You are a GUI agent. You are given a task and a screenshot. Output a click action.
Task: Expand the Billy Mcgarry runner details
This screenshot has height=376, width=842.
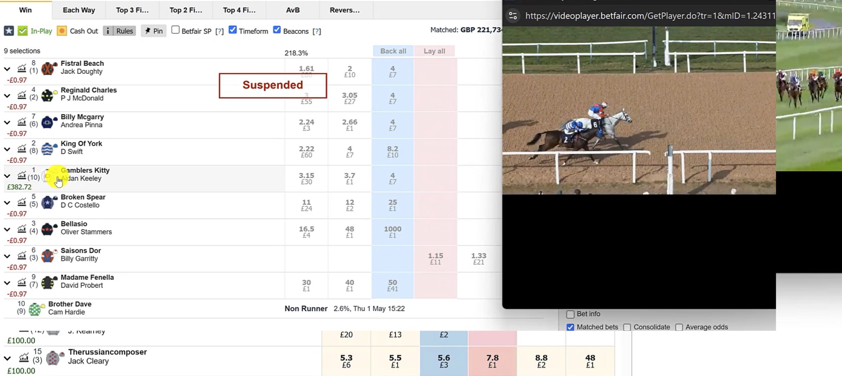click(x=7, y=122)
